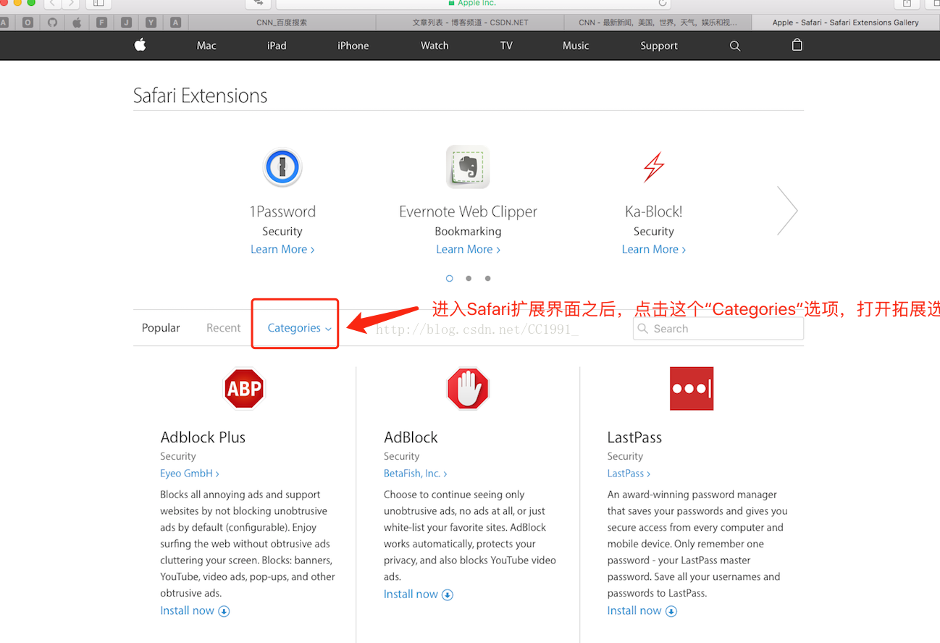Open the TV menu item
The height and width of the screenshot is (643, 940).
point(506,46)
